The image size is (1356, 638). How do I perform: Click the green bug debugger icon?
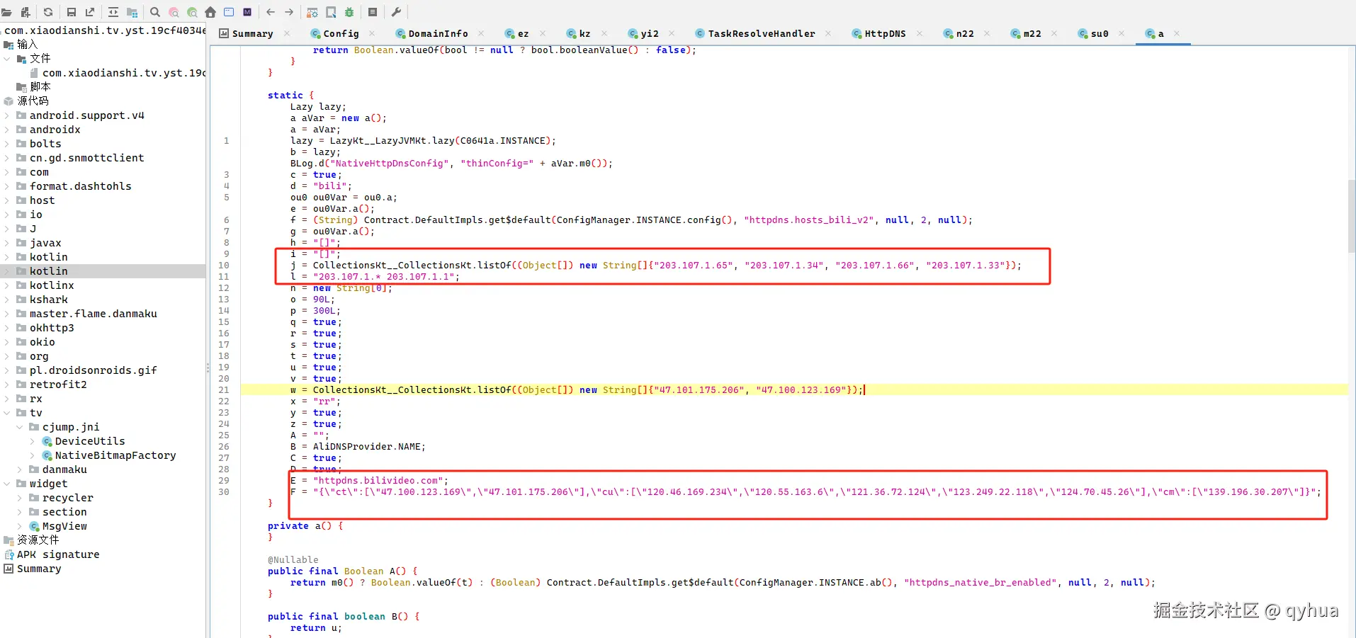(349, 12)
